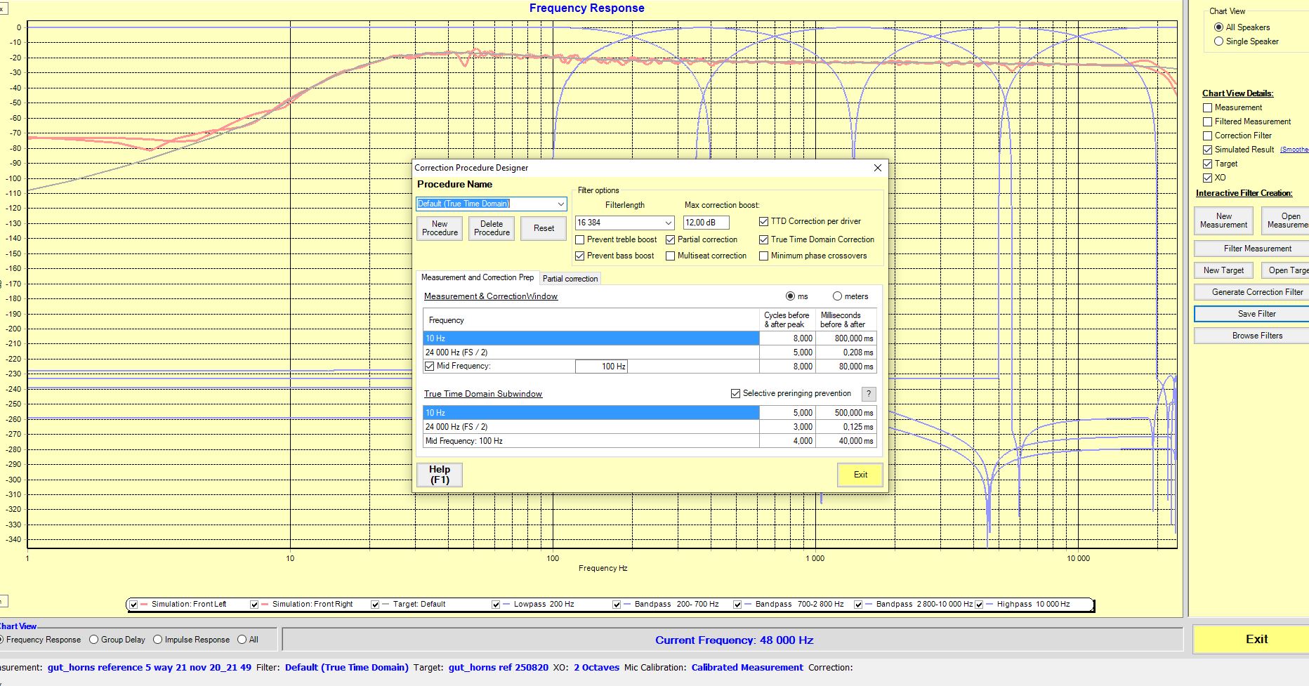The height and width of the screenshot is (686, 1309).
Task: Enable Minimum phase crossovers
Action: (764, 256)
